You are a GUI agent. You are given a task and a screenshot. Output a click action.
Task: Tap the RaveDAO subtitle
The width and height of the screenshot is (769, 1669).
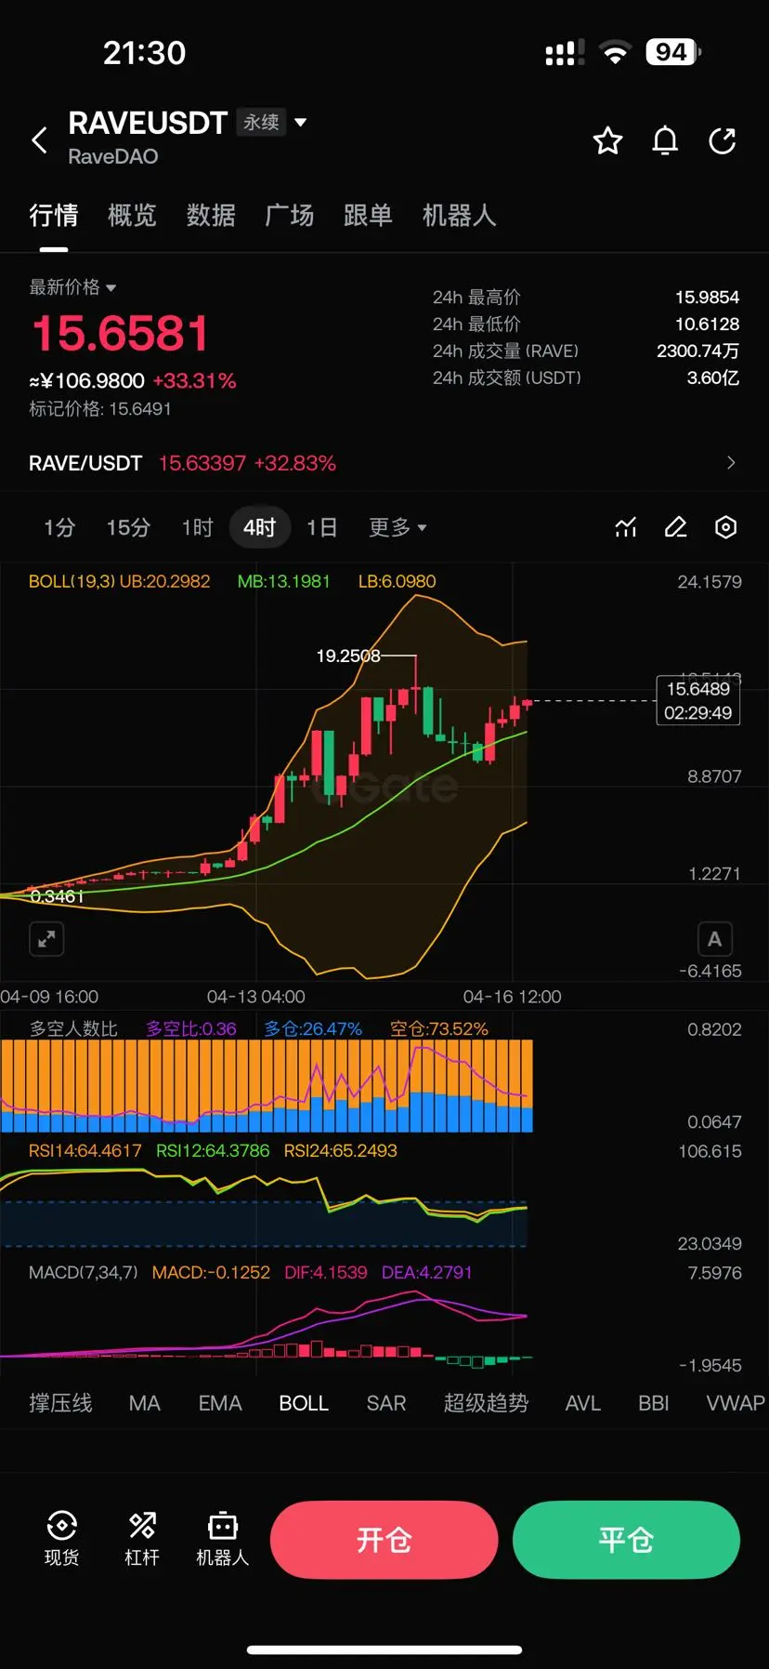click(x=113, y=156)
